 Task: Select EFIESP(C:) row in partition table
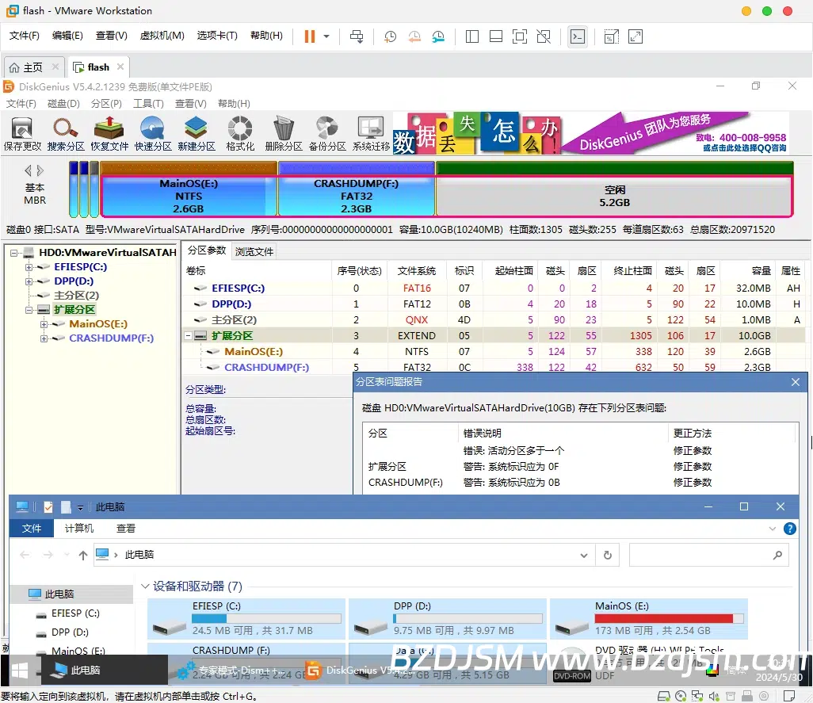(494, 288)
